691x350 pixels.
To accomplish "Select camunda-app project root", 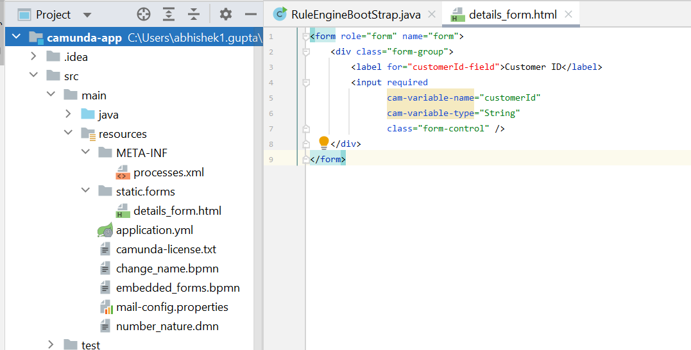I will point(134,37).
